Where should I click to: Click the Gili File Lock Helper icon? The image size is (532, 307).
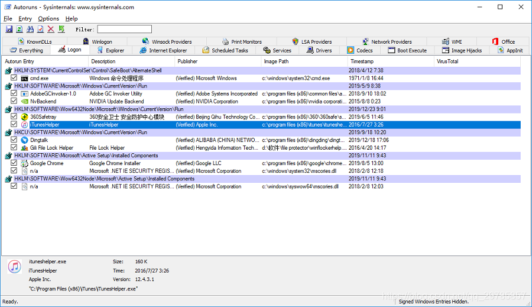24,148
